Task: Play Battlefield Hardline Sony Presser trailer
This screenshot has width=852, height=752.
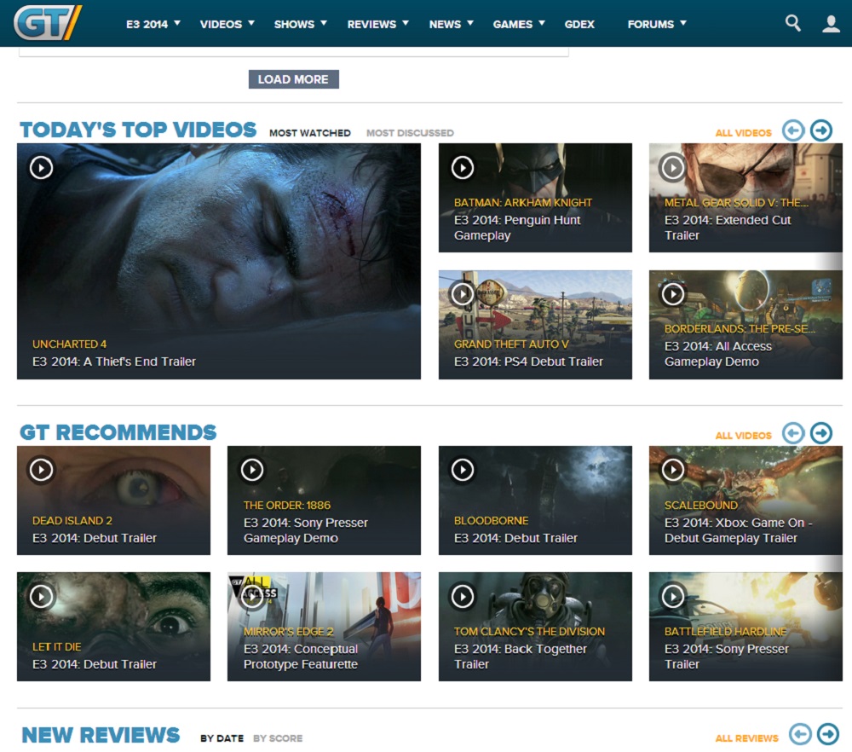Action: click(673, 597)
